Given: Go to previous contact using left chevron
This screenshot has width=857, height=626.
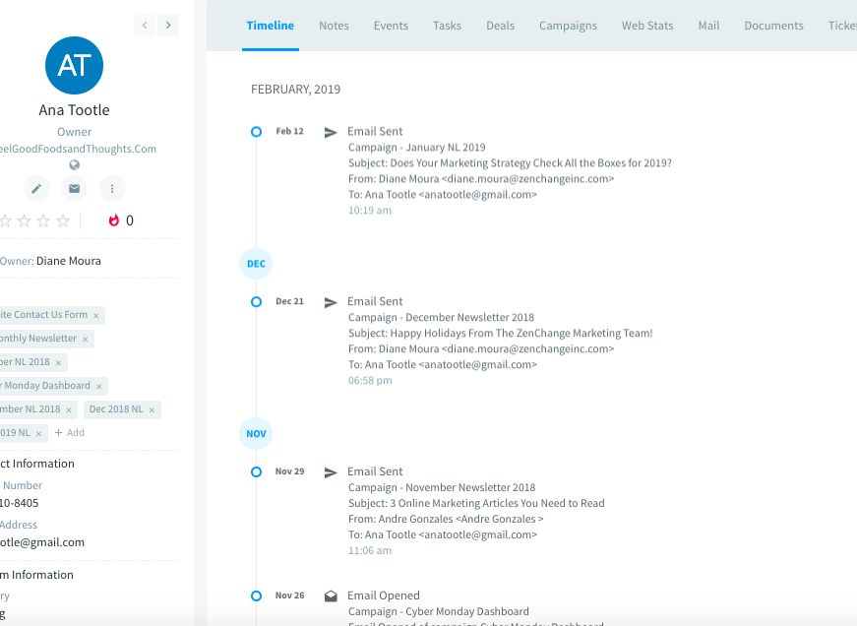Looking at the screenshot, I should click(x=145, y=26).
